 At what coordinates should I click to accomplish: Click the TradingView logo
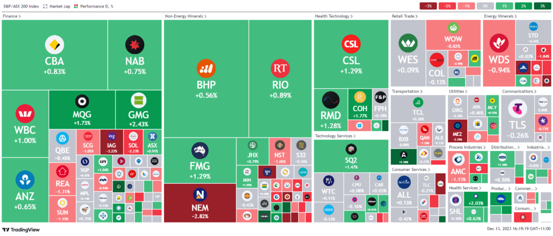21,230
